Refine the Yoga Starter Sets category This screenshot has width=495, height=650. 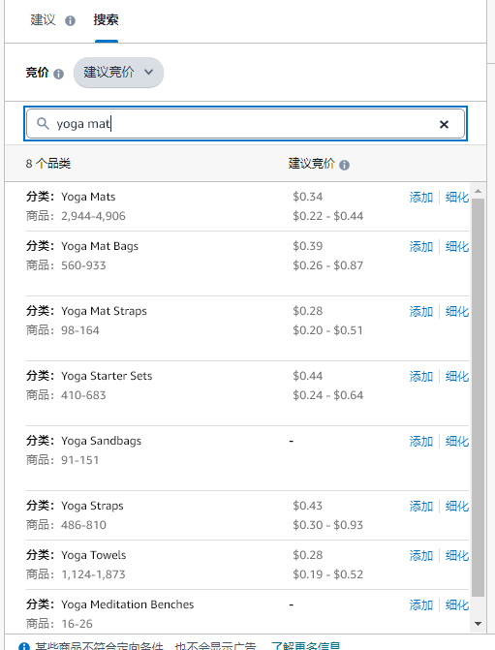pyautogui.click(x=457, y=376)
